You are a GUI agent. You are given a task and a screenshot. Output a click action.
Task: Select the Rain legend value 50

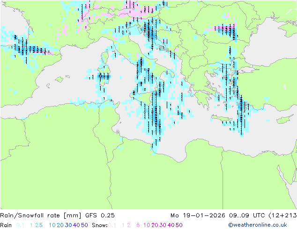tap(84, 225)
